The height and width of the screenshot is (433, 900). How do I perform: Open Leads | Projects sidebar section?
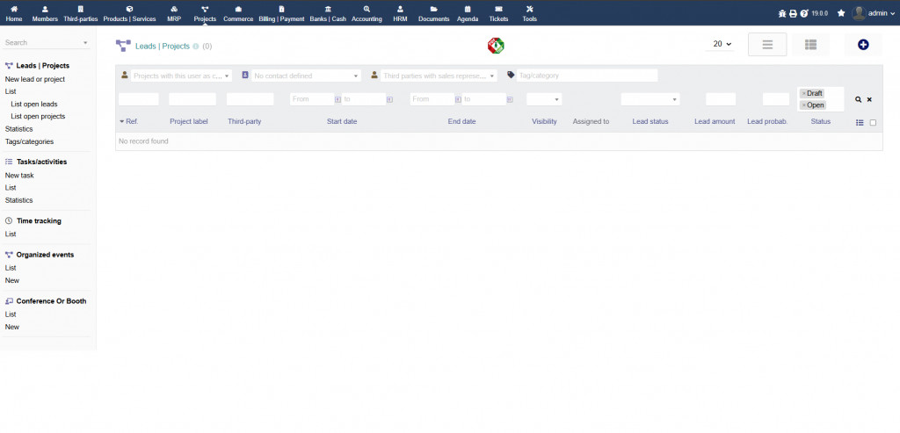pyautogui.click(x=42, y=66)
